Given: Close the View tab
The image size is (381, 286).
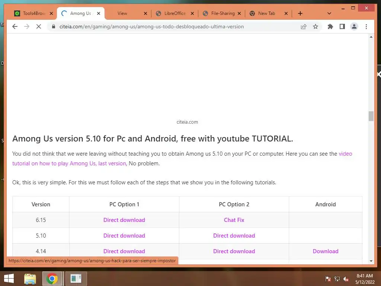Looking at the screenshot, I should coord(145,13).
